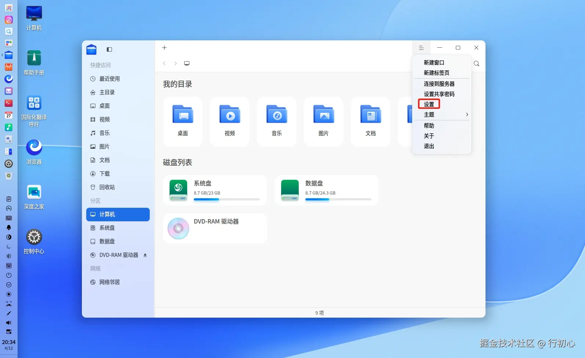The height and width of the screenshot is (358, 585).
Task: Open the music player in the dock
Action: coord(9,127)
